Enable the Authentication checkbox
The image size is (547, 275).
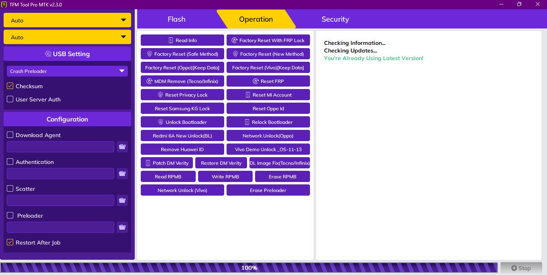(10, 162)
